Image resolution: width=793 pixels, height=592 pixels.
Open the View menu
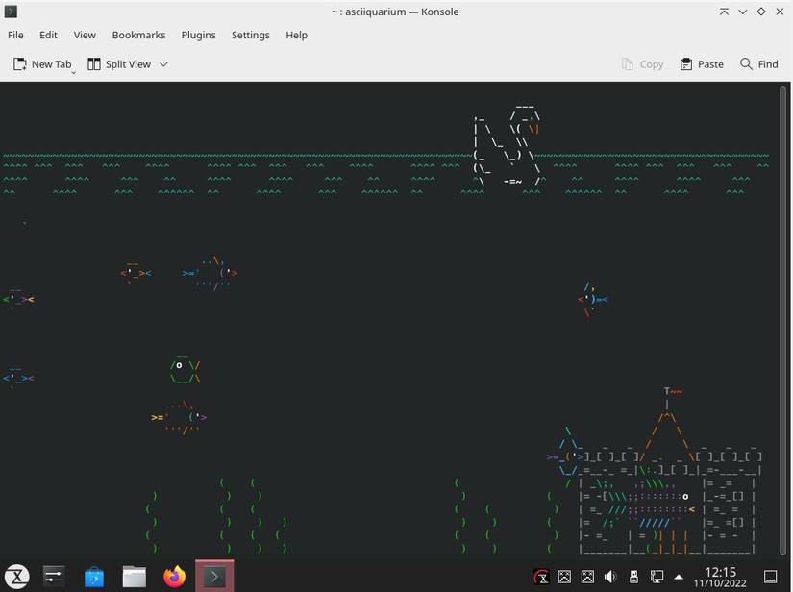[x=85, y=35]
